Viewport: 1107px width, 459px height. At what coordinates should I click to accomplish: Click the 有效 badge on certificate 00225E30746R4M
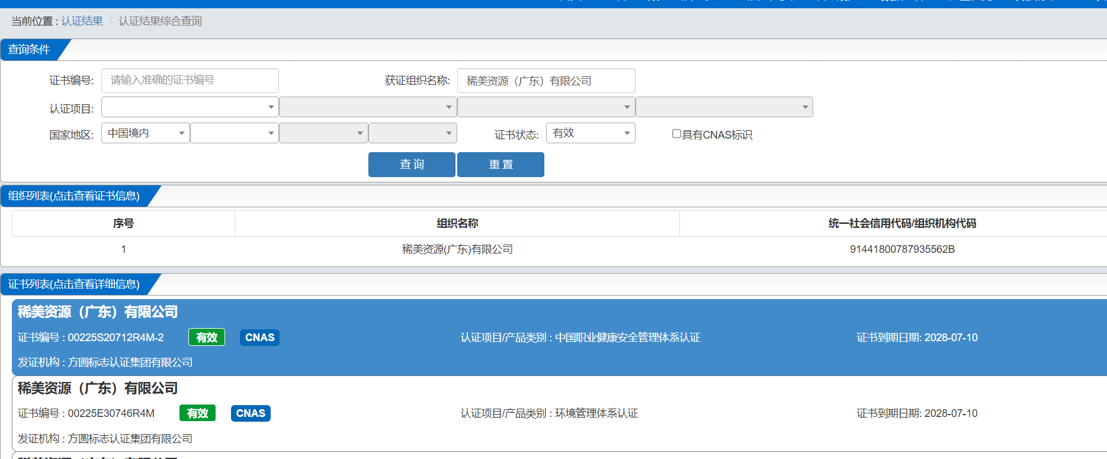coord(197,413)
